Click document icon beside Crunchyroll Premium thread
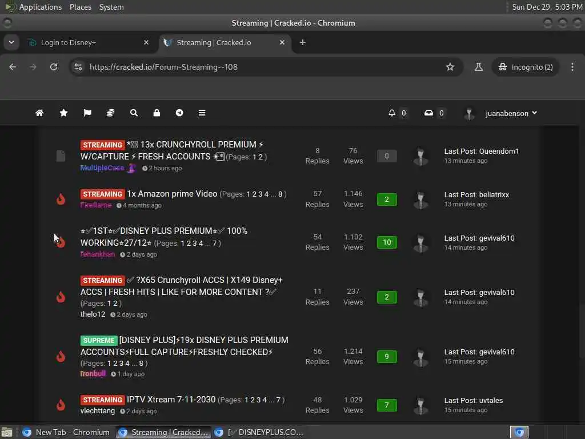 click(61, 156)
